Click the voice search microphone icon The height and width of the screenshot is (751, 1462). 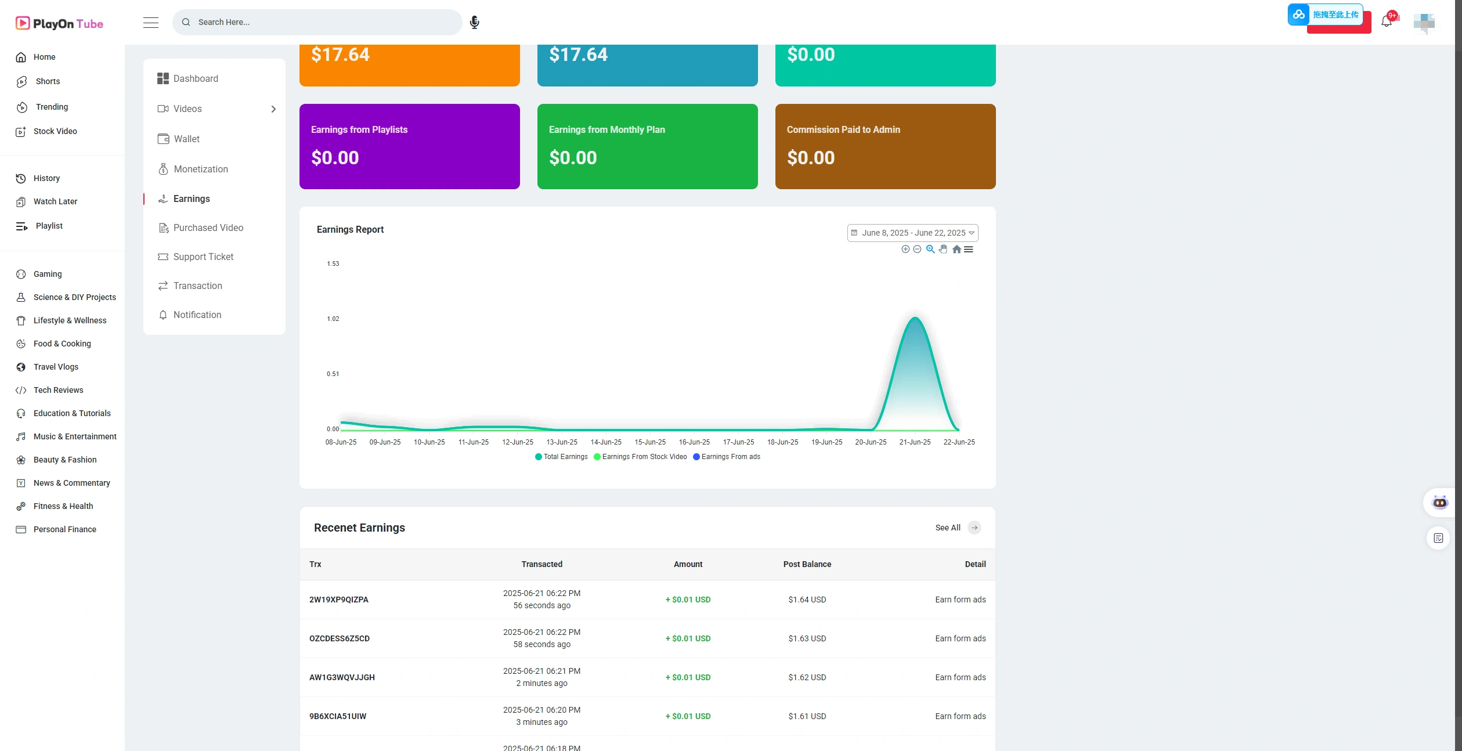(474, 22)
